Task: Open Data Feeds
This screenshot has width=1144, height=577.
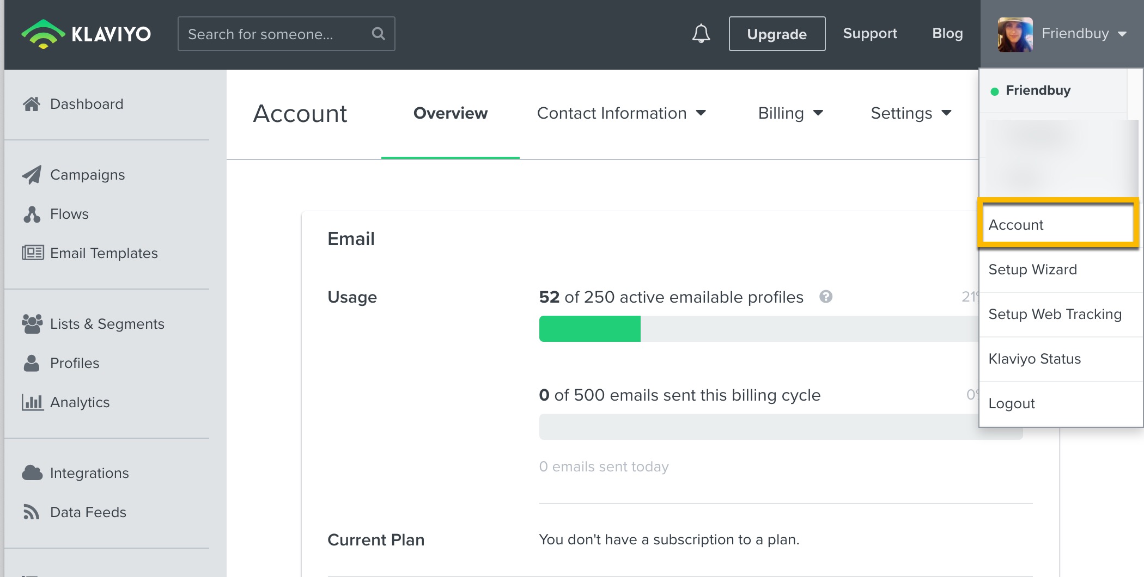Action: (88, 512)
